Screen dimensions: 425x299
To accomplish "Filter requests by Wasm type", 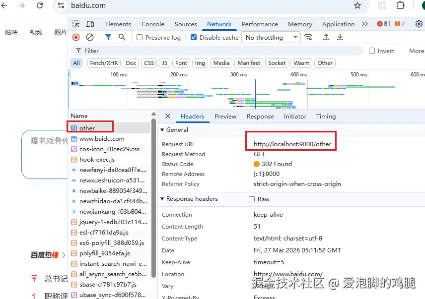I will pos(301,63).
